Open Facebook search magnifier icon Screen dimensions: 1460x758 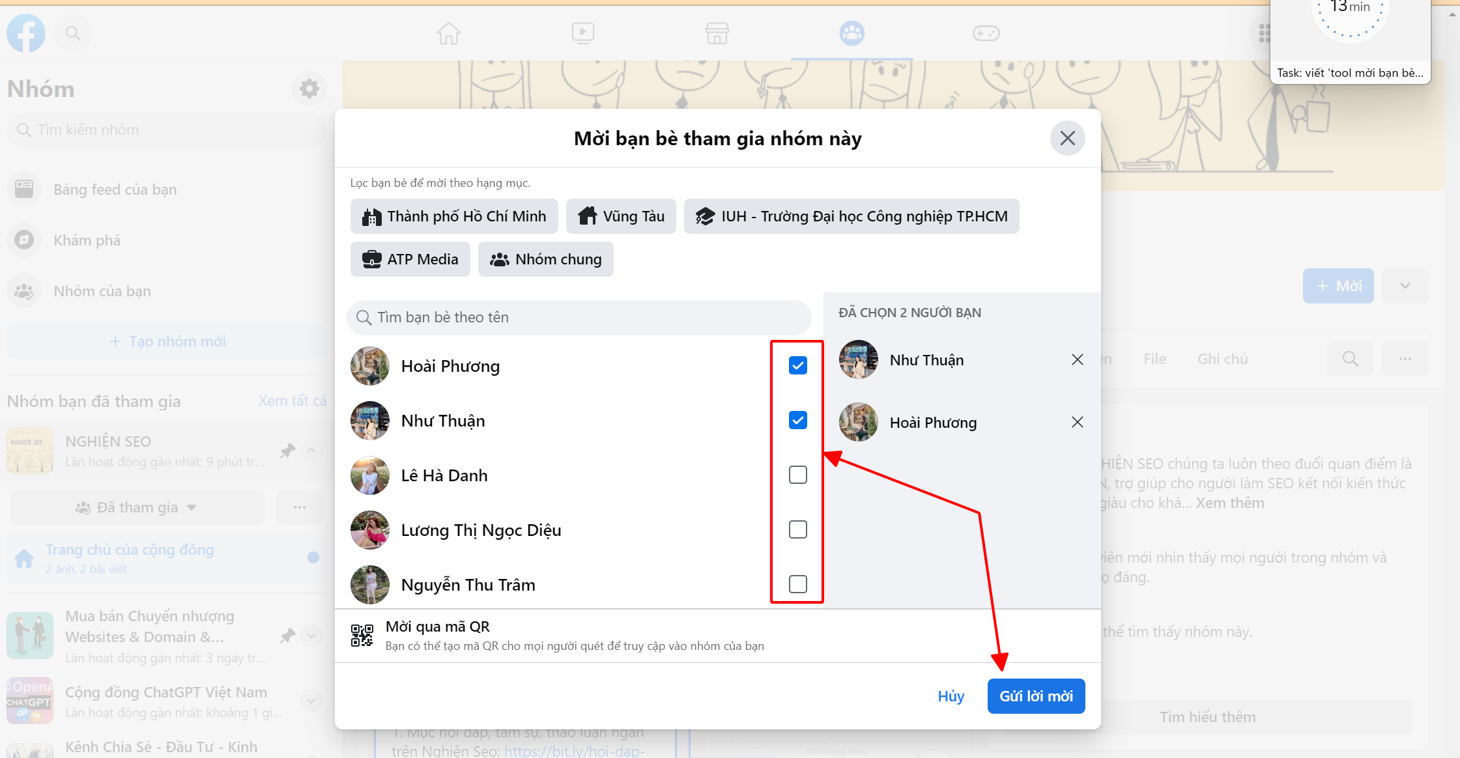pyautogui.click(x=73, y=33)
